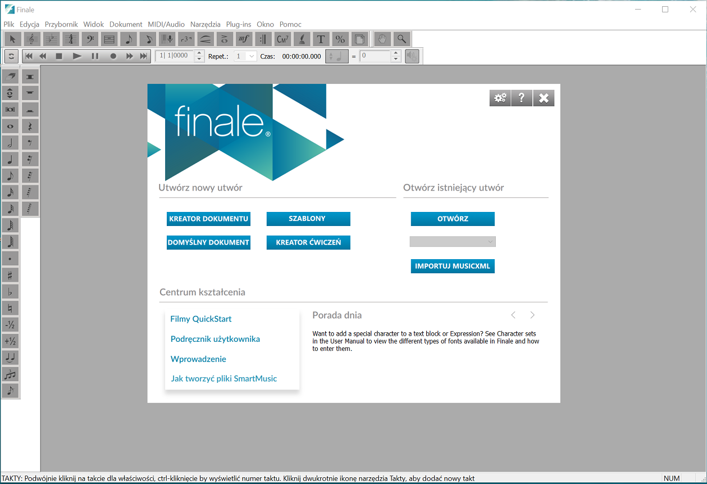Click the tempo value input field
The image size is (707, 484).
click(375, 56)
